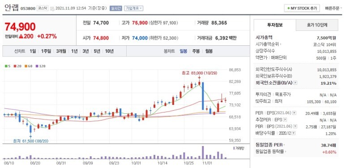Screen dimensions: 346x168
Task: Click 동일업종 PER value 38.74배
Action: point(329,145)
